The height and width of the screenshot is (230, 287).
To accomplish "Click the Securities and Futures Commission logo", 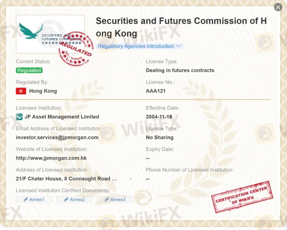I will [x=50, y=34].
